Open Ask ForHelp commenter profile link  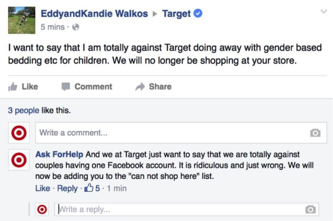tap(59, 154)
